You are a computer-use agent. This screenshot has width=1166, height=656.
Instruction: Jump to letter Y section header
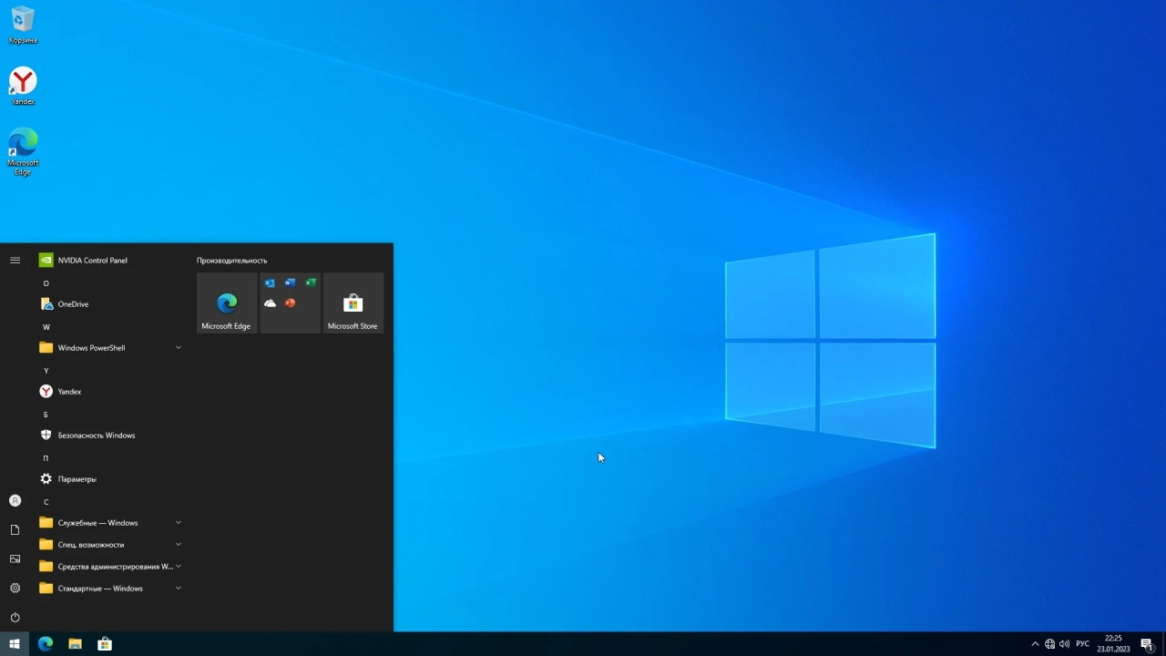tap(46, 371)
